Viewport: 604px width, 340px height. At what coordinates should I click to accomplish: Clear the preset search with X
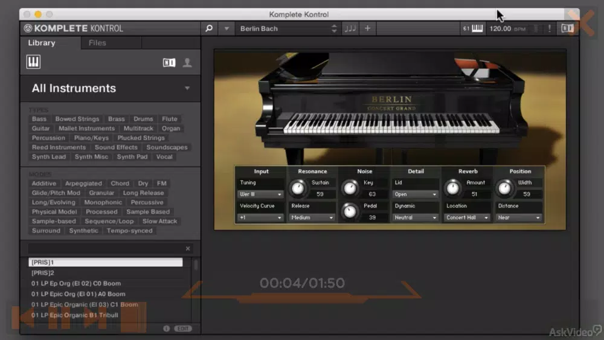188,249
